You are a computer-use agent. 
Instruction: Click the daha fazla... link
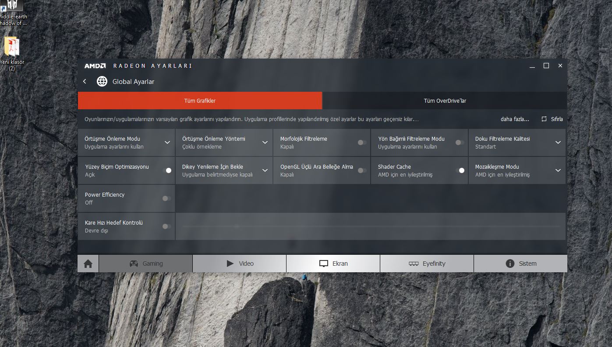[x=515, y=119]
